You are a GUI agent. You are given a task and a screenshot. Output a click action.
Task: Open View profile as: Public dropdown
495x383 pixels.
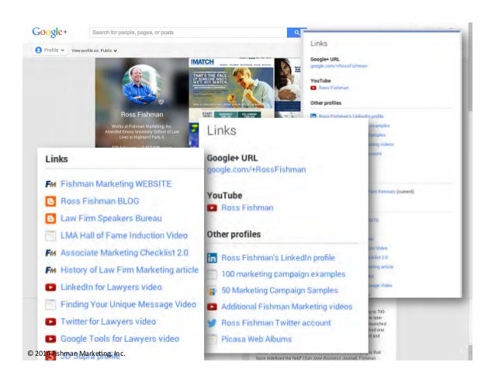click(x=94, y=50)
